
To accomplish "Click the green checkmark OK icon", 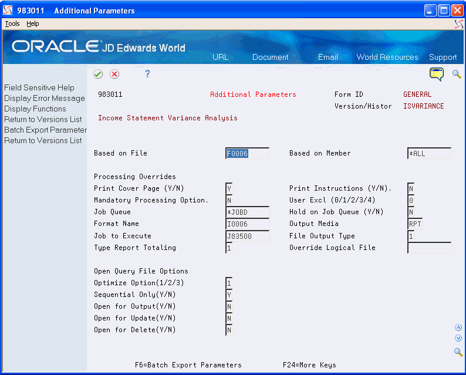I will click(x=98, y=74).
